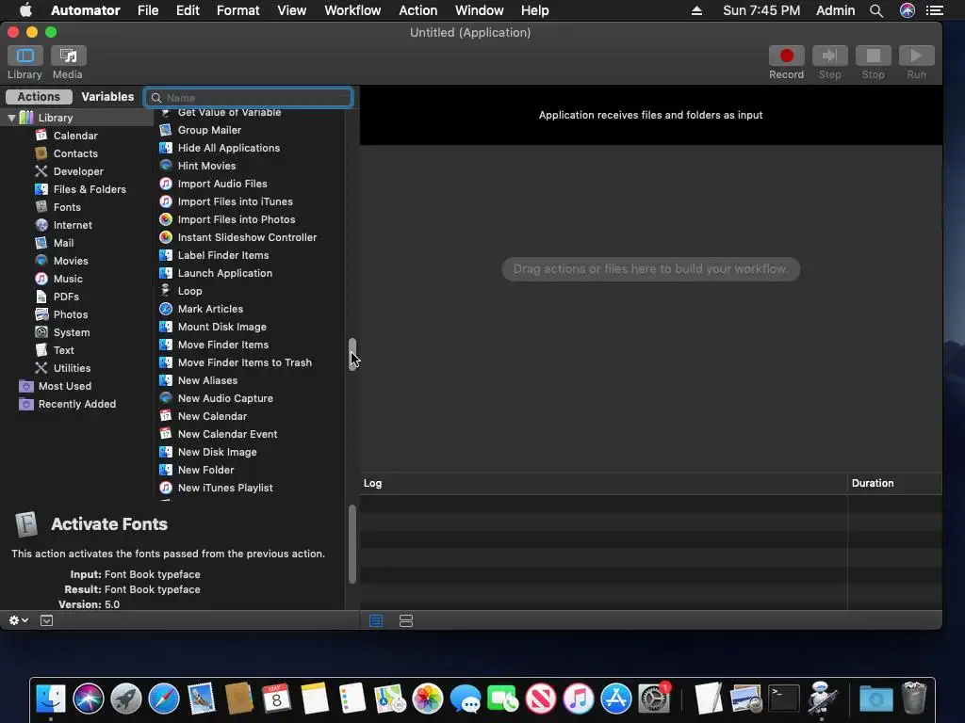965x723 pixels.
Task: Select Import Files into Photos action
Action: point(237,218)
